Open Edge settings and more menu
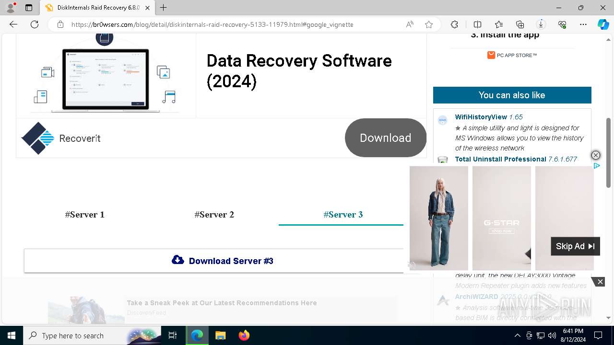Viewport: 614px width, 345px height. [583, 24]
